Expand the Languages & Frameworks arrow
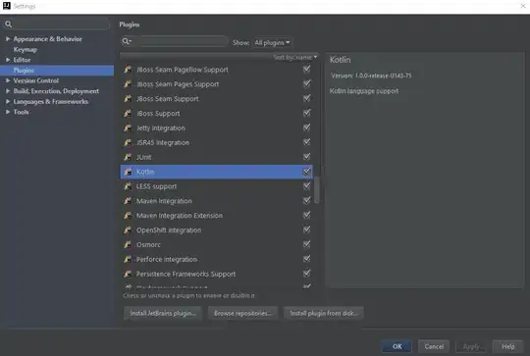The width and height of the screenshot is (530, 356). (x=8, y=101)
